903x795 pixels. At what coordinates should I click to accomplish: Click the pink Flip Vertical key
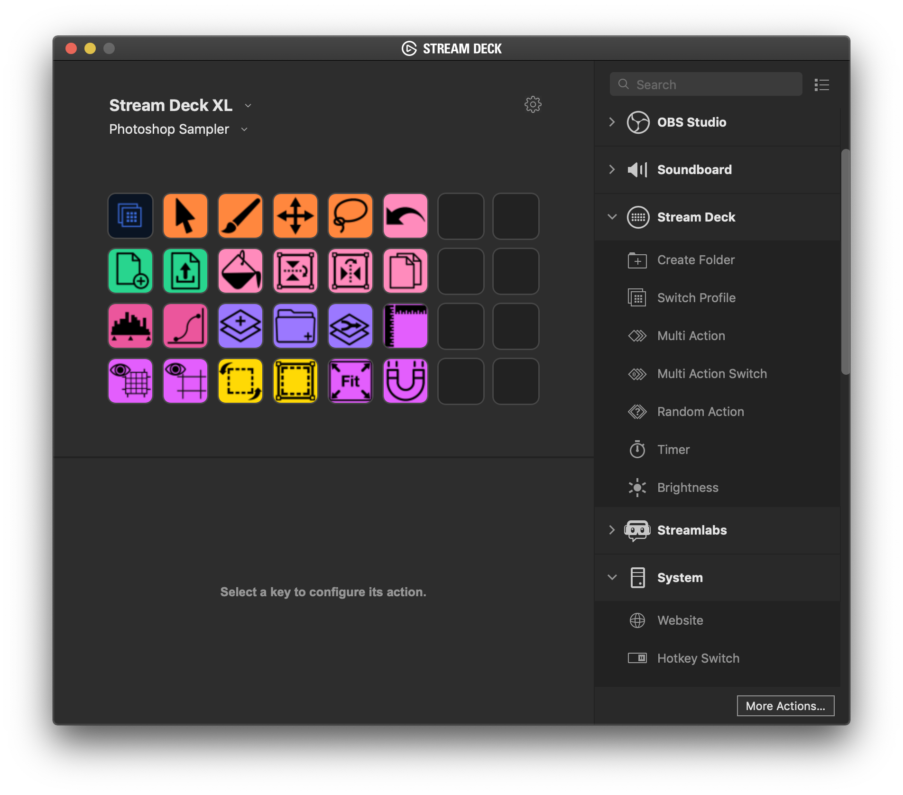295,271
